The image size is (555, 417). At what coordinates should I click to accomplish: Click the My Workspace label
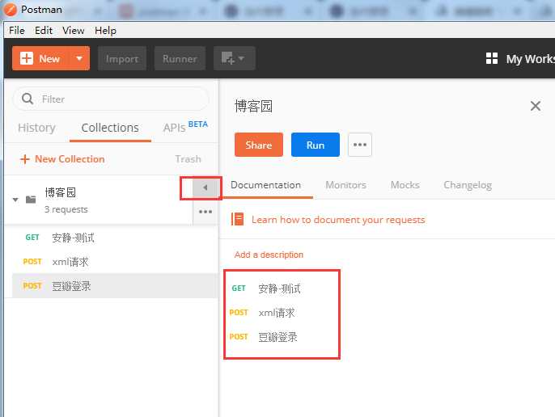pos(530,59)
